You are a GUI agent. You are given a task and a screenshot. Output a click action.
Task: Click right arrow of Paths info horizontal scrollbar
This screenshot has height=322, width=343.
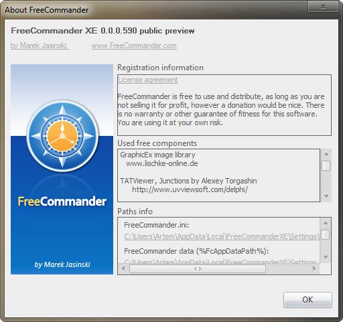(314, 268)
